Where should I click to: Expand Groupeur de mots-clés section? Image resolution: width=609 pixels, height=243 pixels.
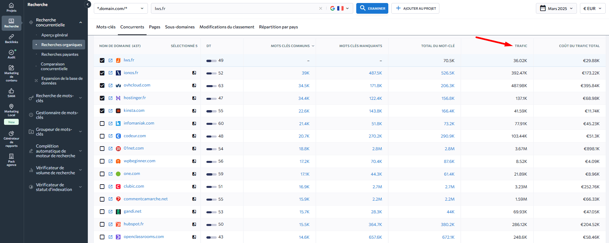click(x=80, y=132)
